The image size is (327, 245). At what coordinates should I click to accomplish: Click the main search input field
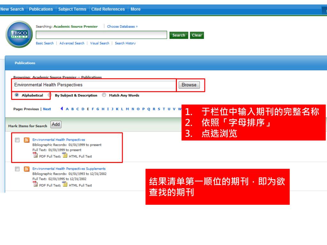101,35
